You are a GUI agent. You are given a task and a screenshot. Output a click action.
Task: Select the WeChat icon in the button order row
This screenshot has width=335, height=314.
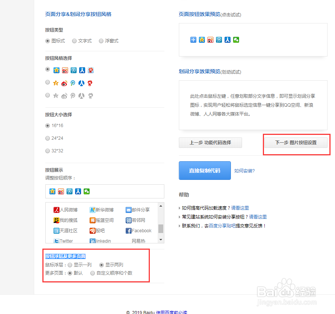point(87,191)
